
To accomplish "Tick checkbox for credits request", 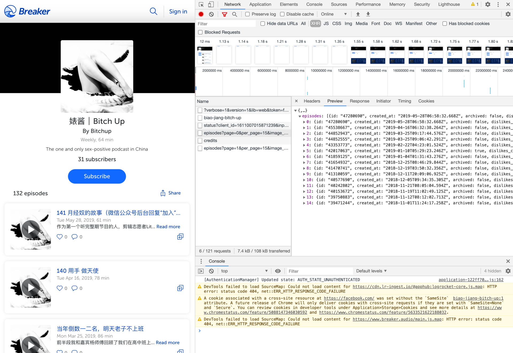I will pyautogui.click(x=200, y=140).
